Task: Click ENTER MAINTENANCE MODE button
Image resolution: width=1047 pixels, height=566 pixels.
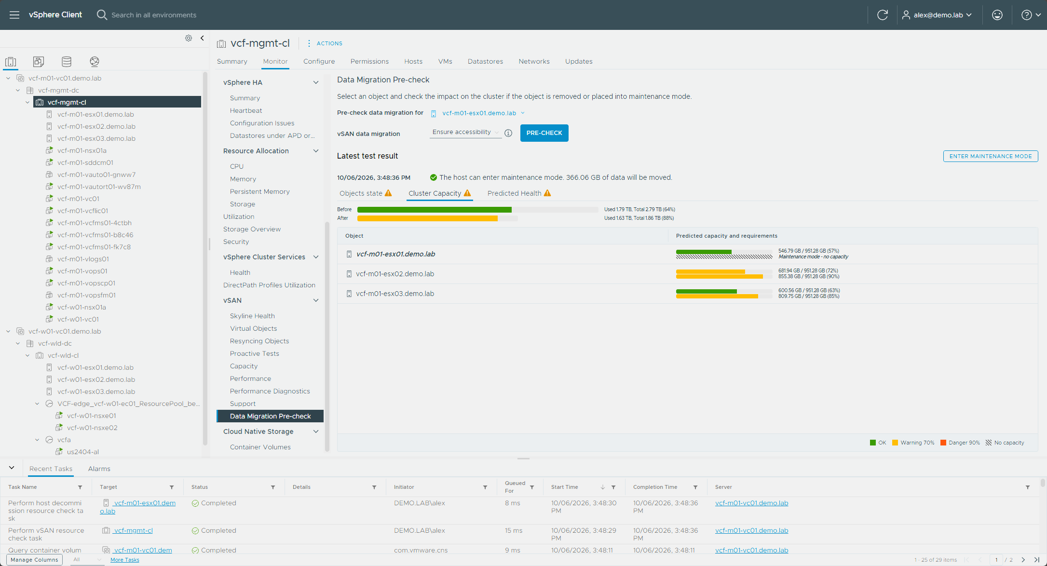Action: pyautogui.click(x=991, y=156)
